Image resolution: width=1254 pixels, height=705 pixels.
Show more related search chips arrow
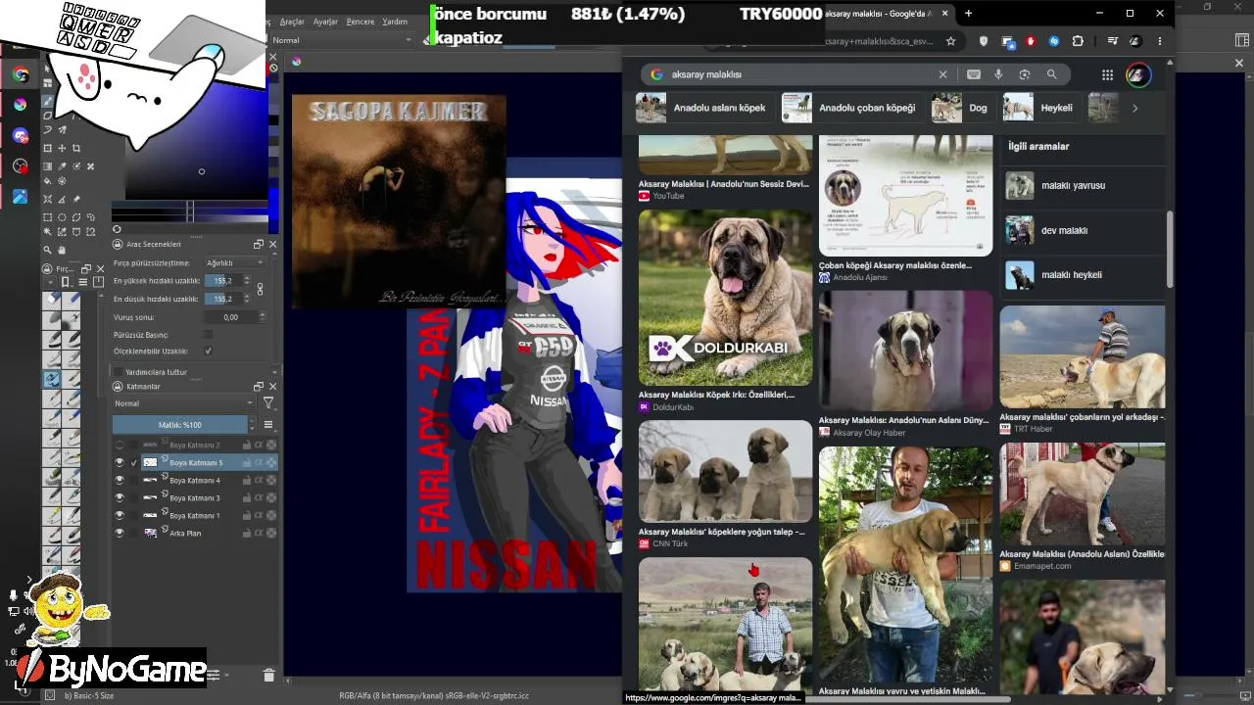tap(1134, 108)
